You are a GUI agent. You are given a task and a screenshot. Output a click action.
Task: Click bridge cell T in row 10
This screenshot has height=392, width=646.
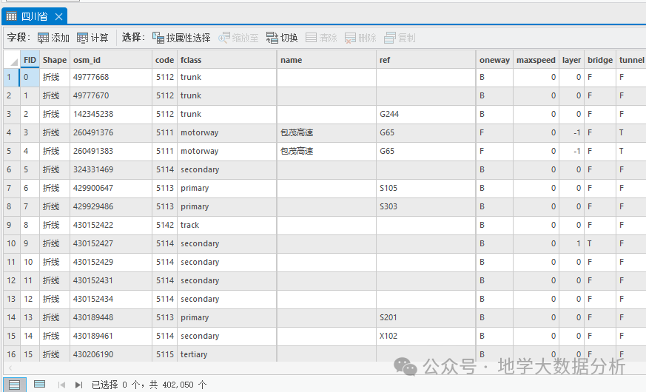click(x=600, y=243)
